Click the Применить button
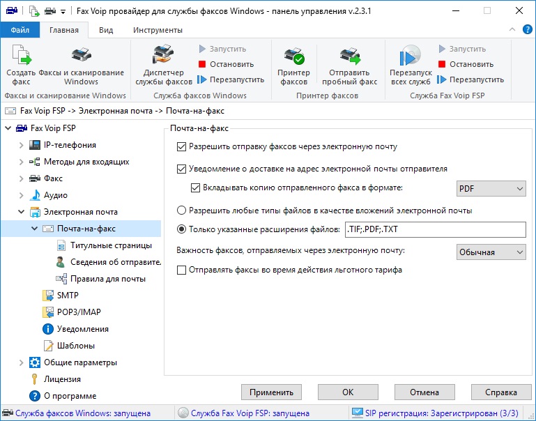 (271, 392)
